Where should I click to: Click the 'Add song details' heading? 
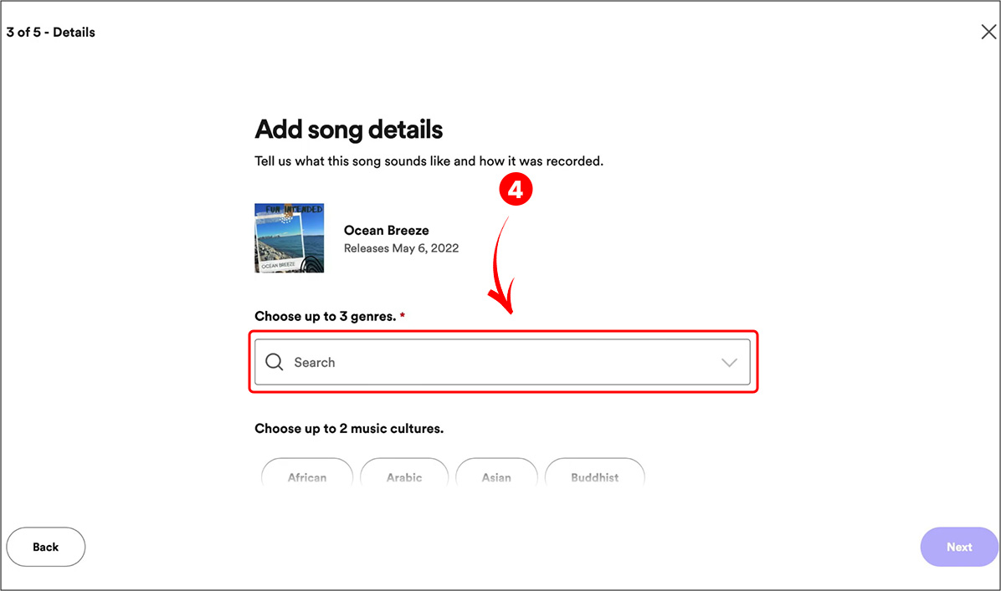(348, 130)
